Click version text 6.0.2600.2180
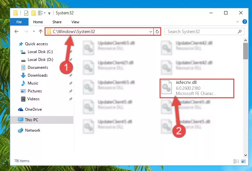Viewport: 252px width, 171px height. click(x=188, y=88)
